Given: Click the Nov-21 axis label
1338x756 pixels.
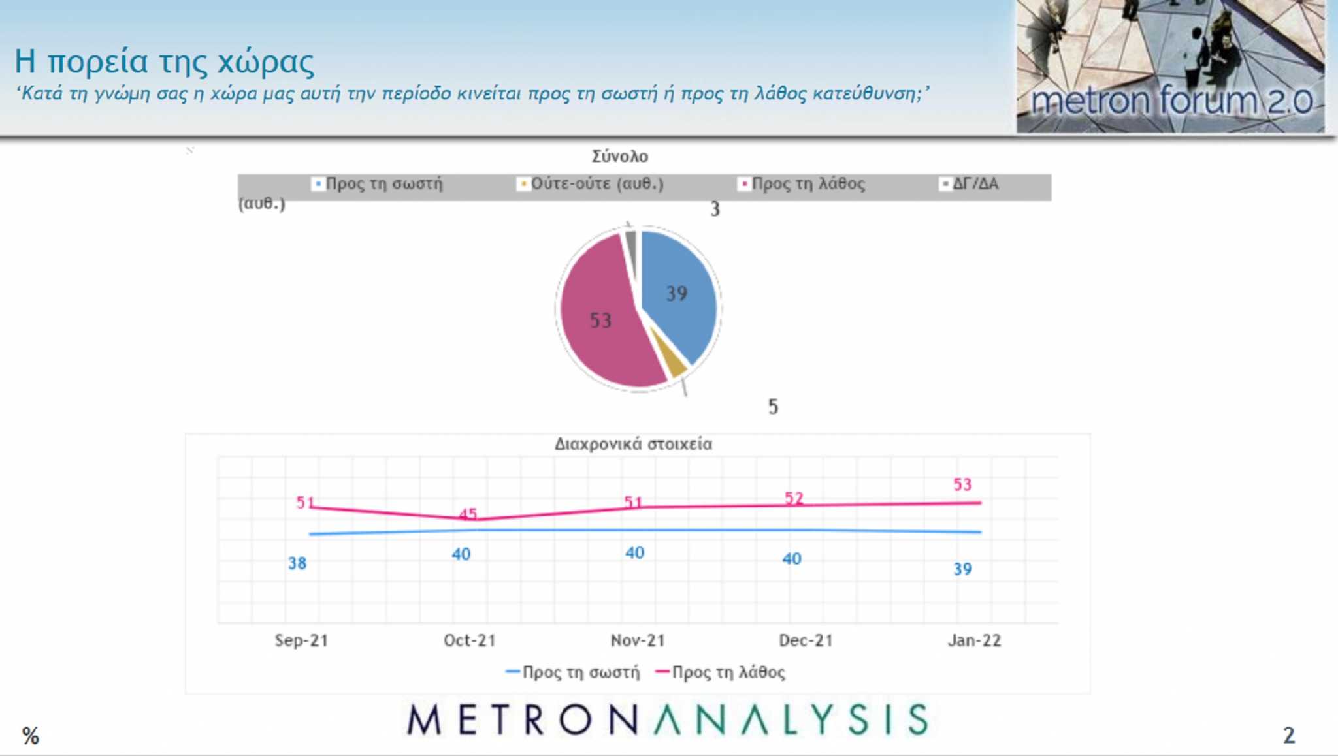Looking at the screenshot, I should point(638,640).
